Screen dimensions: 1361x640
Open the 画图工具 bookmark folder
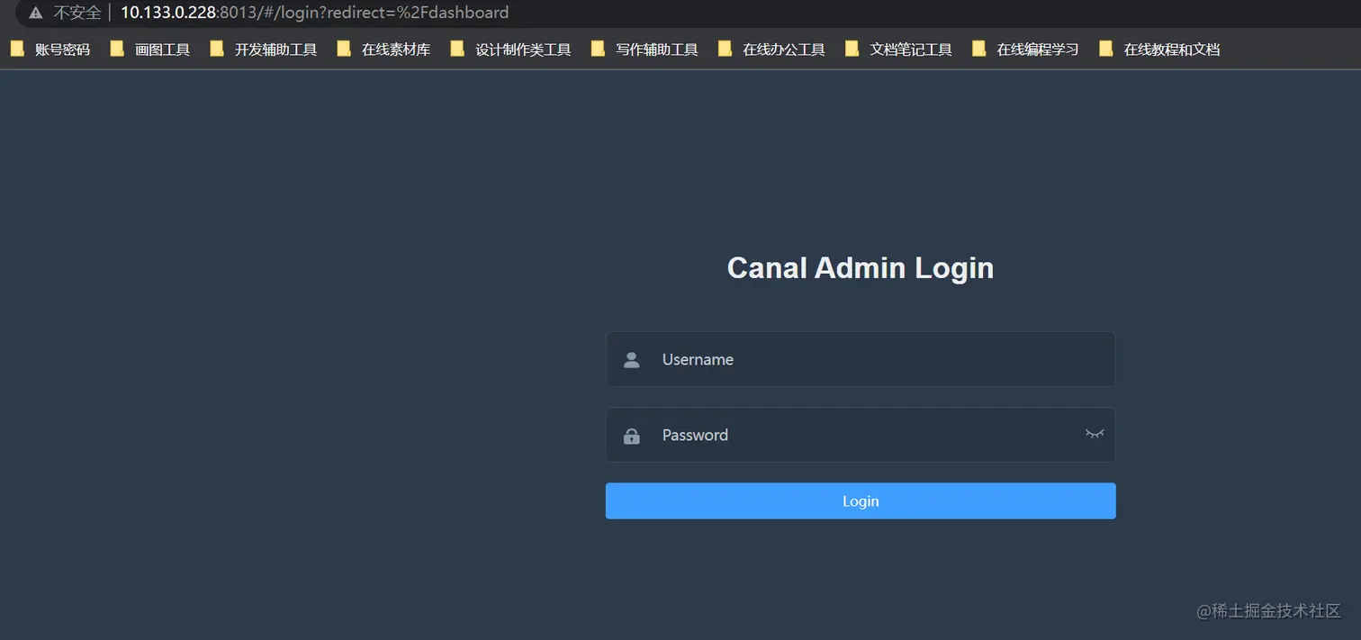pos(150,50)
